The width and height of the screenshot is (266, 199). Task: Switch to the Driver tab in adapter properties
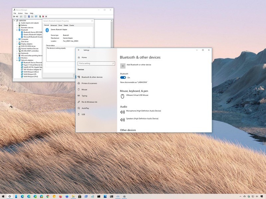(x=60, y=26)
